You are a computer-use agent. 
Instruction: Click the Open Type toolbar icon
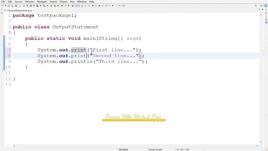click(62, 6)
